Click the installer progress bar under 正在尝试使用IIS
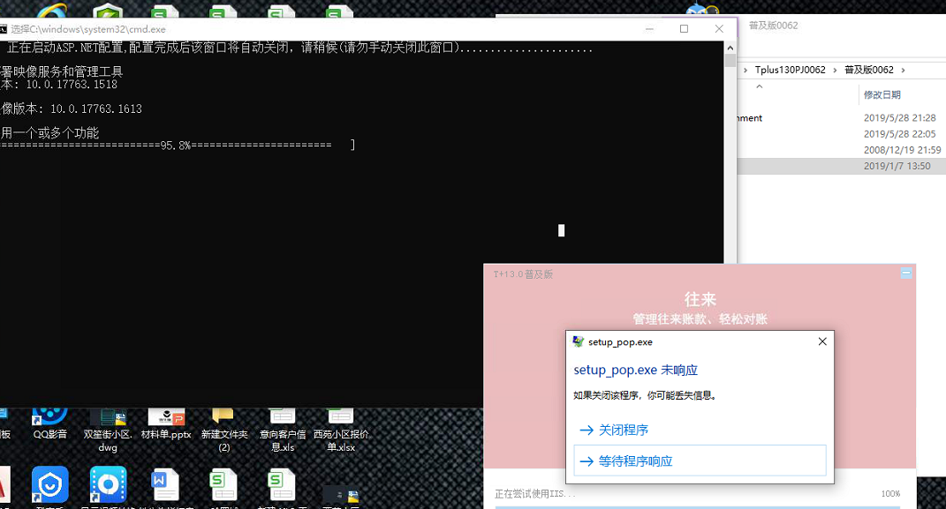This screenshot has height=509, width=946. 697,507
